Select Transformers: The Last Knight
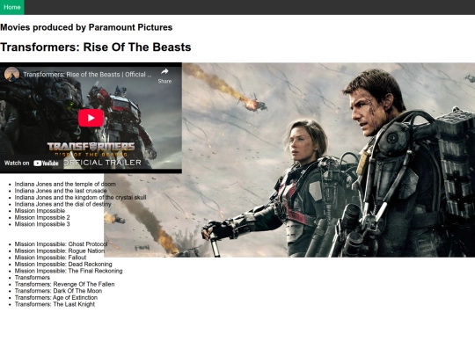This screenshot has height=356, width=475. click(55, 304)
